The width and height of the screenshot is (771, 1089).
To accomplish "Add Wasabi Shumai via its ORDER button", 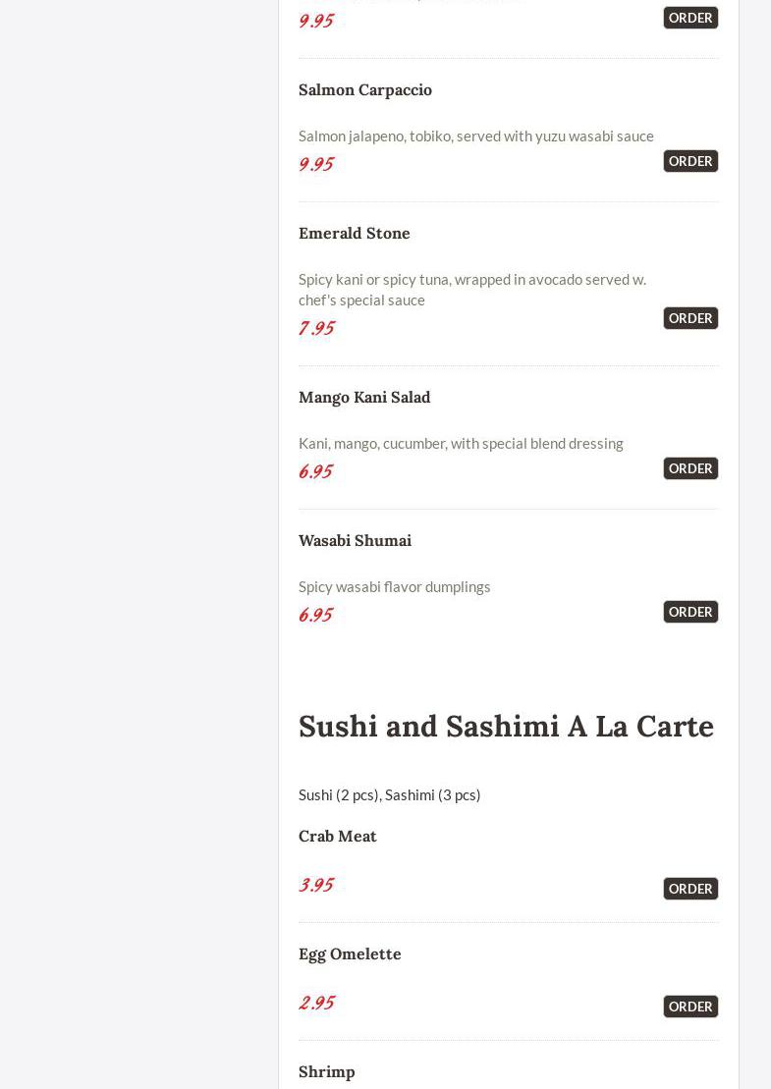I will click(x=690, y=612).
